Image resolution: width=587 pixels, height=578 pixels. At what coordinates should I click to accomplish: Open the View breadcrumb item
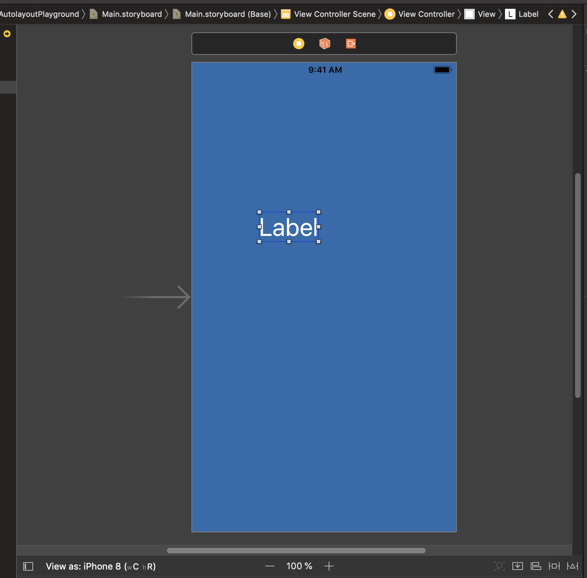click(486, 14)
